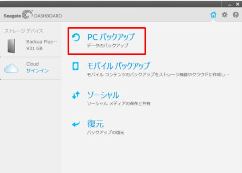Click the 復元 return arrow icon

76,124
